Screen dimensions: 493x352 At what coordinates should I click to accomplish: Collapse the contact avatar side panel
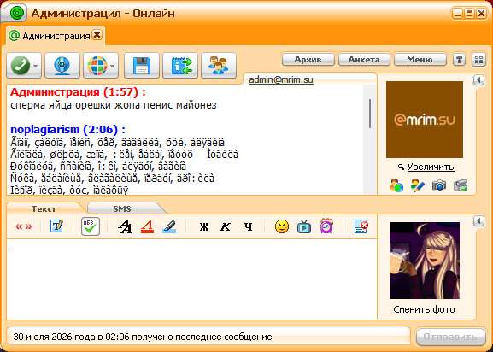[x=478, y=80]
